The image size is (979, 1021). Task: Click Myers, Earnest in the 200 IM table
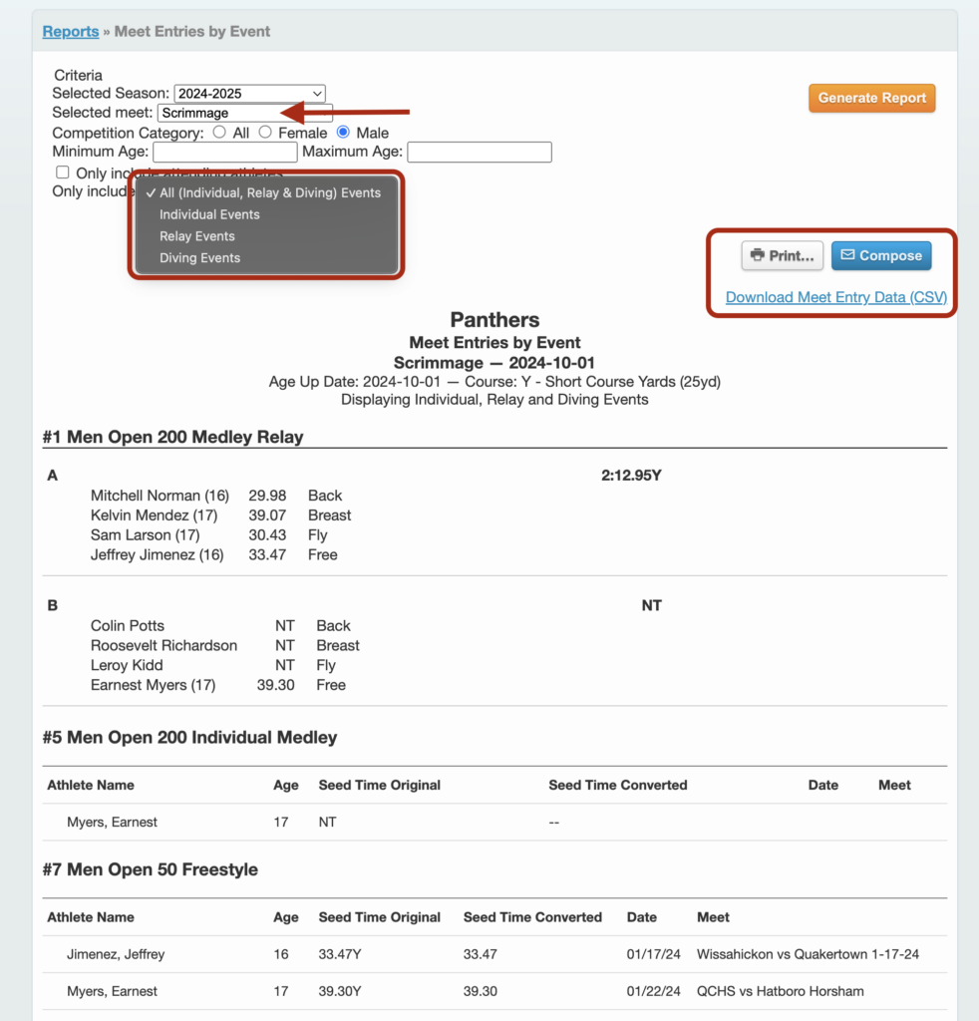click(x=112, y=822)
